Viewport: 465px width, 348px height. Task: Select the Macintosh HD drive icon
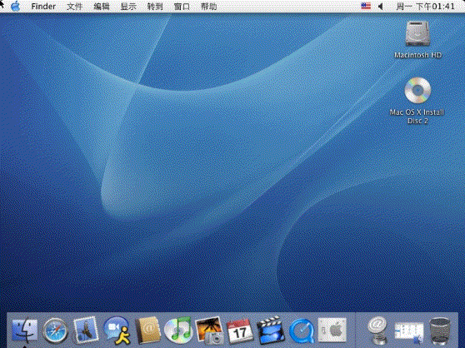(x=417, y=34)
